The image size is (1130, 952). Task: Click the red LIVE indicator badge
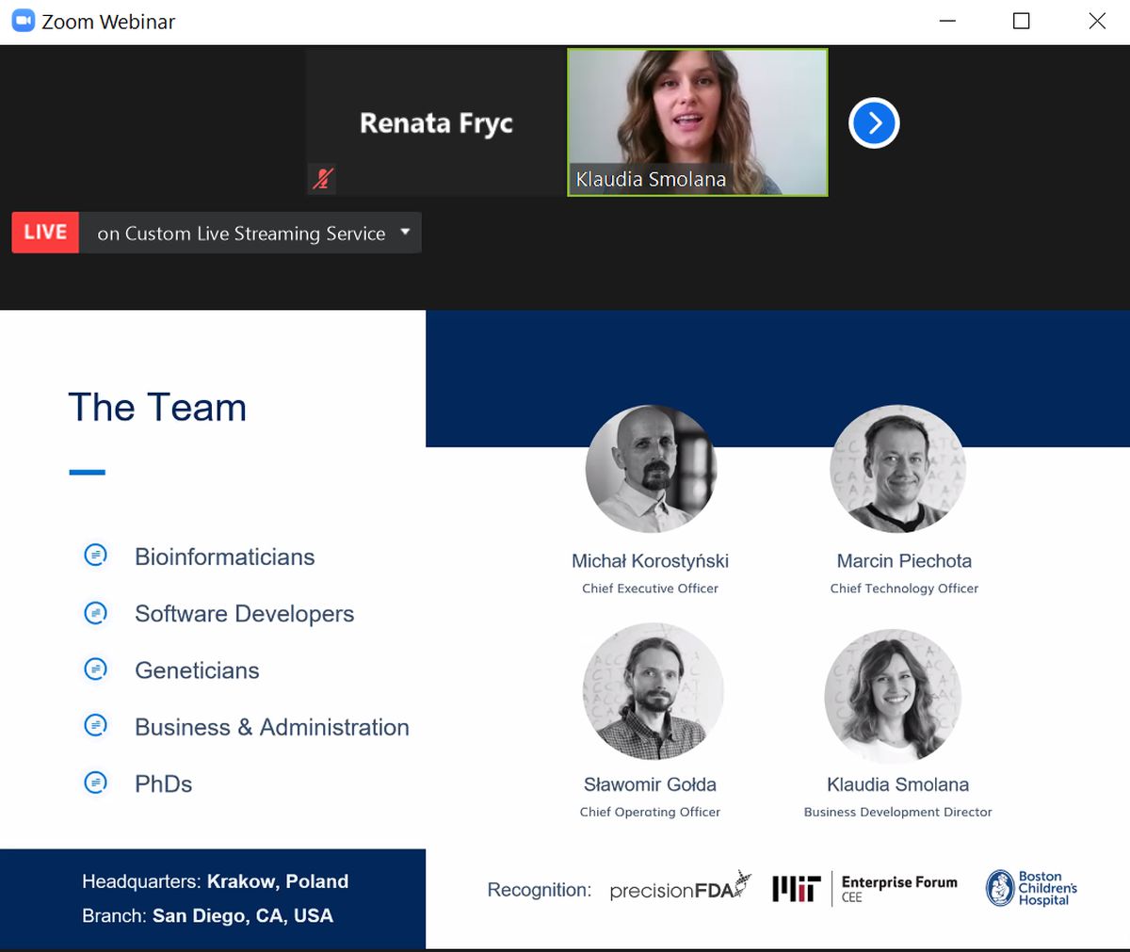(x=45, y=233)
